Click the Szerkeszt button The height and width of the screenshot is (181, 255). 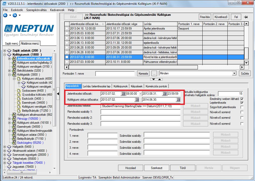pyautogui.click(x=157, y=168)
